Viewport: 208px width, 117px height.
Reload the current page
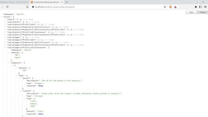click(x=7, y=7)
